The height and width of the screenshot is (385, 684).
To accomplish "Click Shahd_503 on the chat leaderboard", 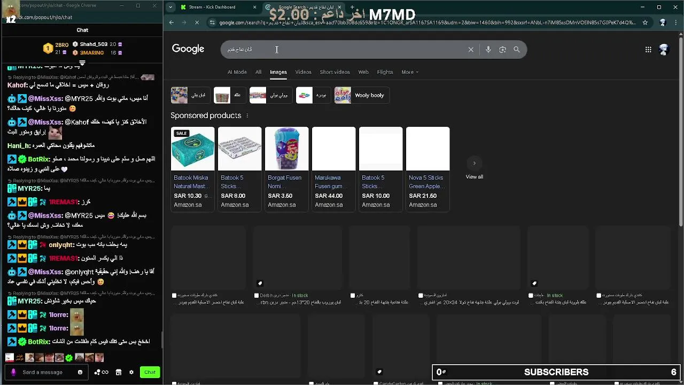I will point(94,44).
